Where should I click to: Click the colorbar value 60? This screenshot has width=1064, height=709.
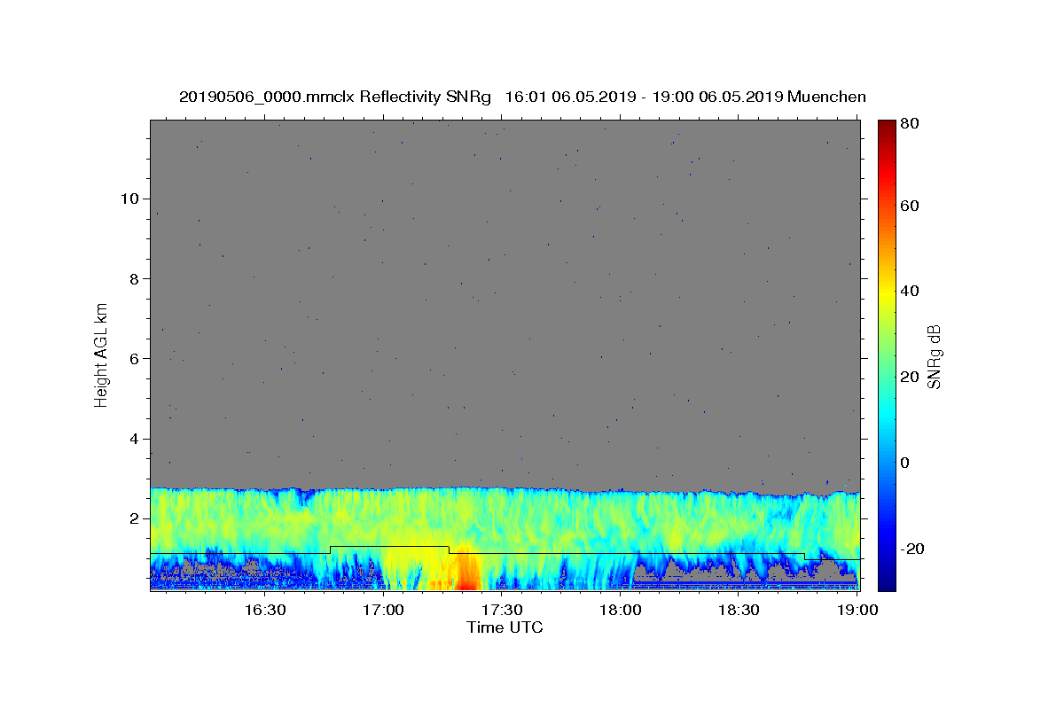(x=910, y=206)
